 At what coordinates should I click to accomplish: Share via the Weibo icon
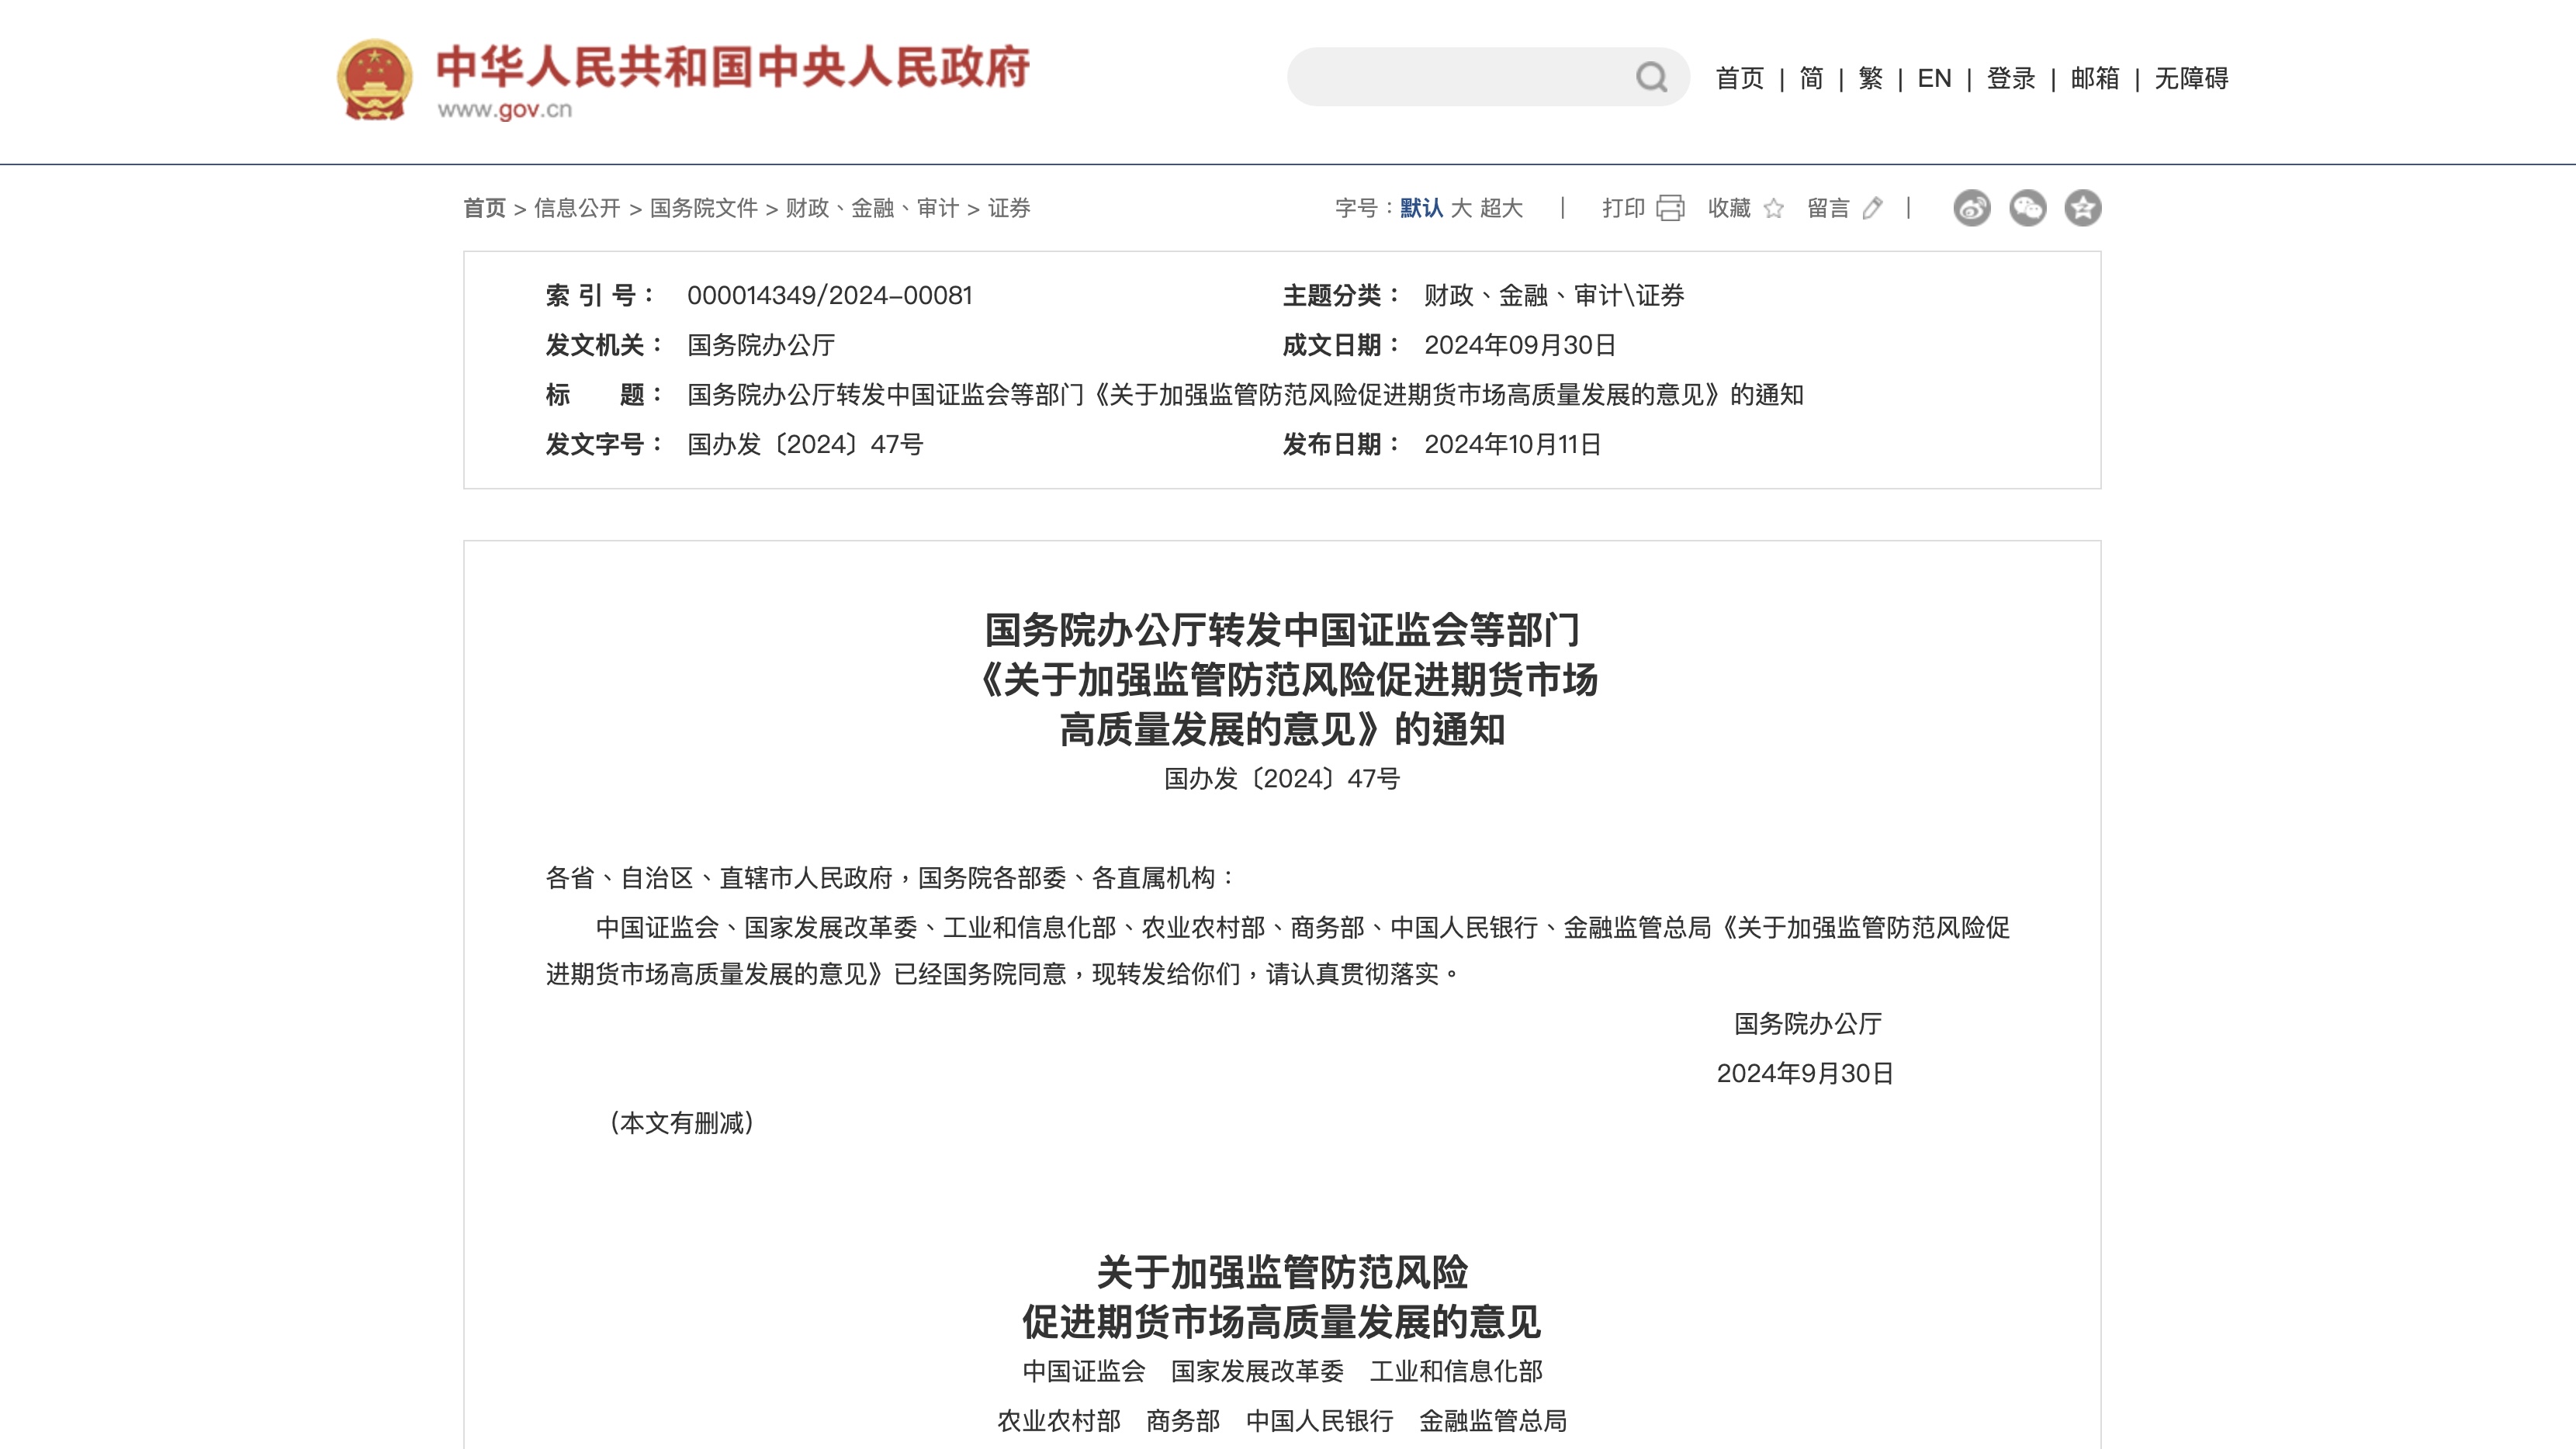(x=1971, y=208)
